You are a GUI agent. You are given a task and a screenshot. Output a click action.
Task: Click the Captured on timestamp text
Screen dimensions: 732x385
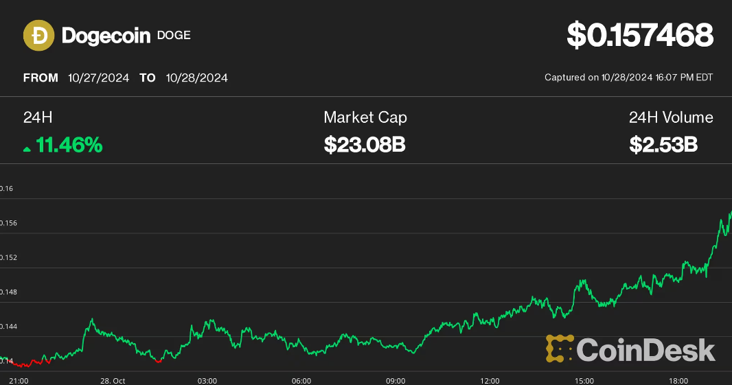click(628, 78)
